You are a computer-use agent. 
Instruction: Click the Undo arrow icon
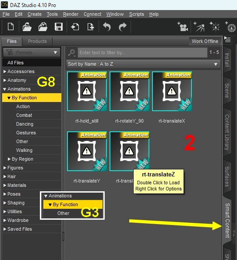click(107, 27)
